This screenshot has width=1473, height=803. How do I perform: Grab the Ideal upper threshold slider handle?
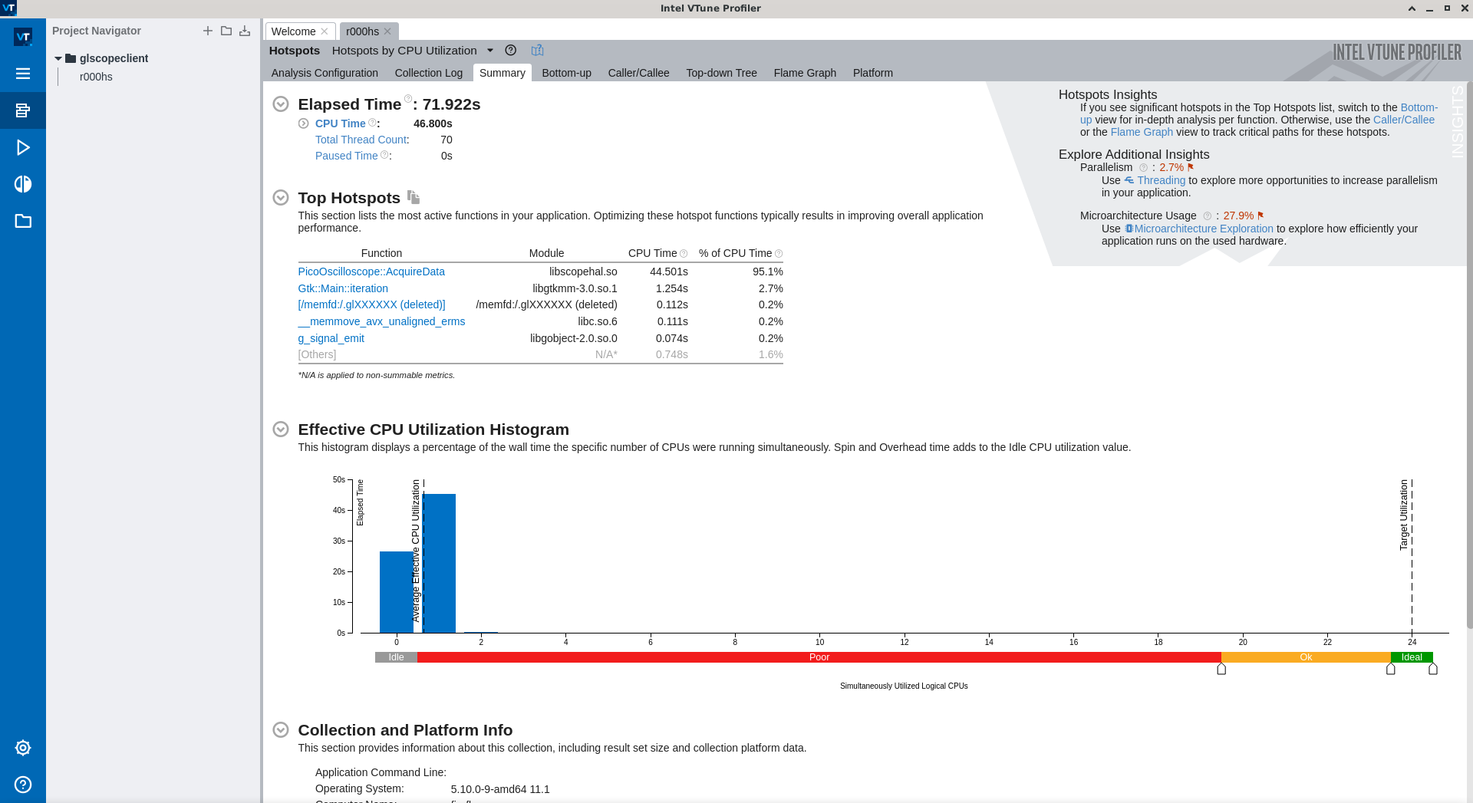[x=1433, y=669]
